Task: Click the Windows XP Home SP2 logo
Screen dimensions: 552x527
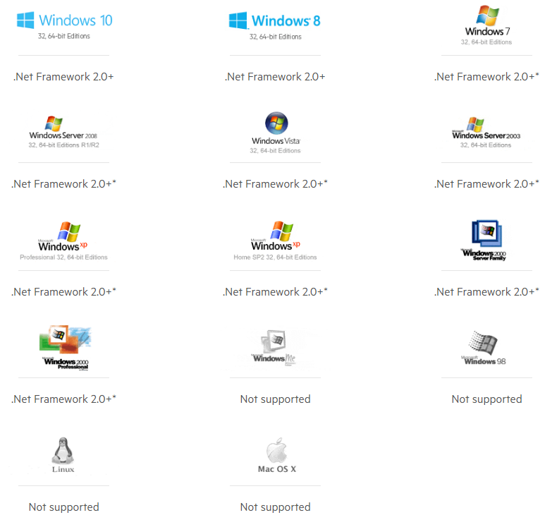Action: (x=276, y=236)
